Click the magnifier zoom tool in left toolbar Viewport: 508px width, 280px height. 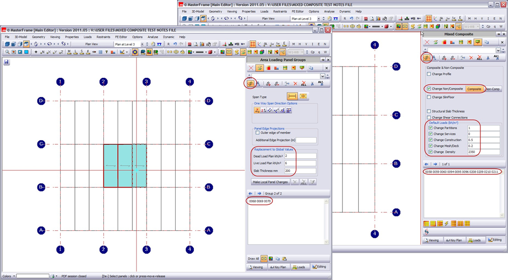[7, 52]
